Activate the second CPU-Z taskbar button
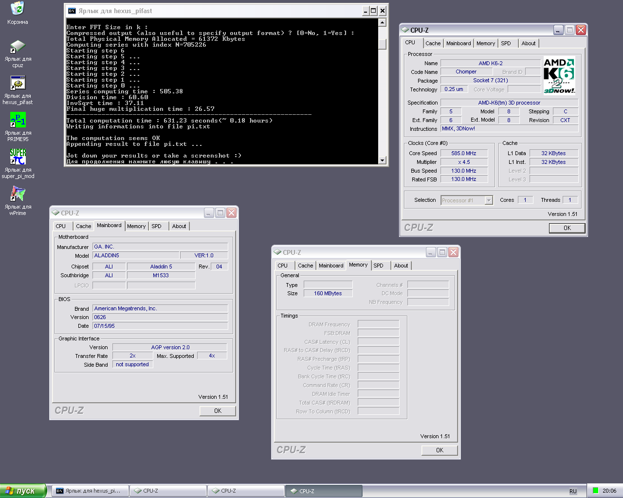This screenshot has height=498, width=623. (246, 491)
